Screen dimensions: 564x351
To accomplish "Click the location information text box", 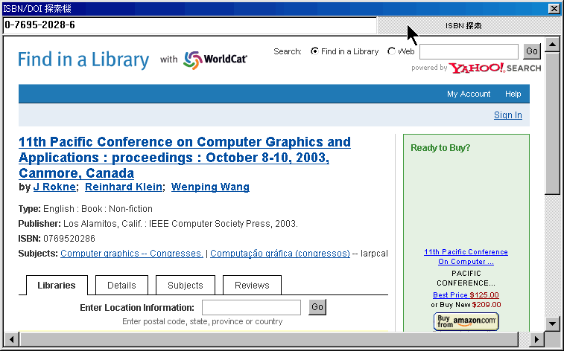I will [251, 307].
